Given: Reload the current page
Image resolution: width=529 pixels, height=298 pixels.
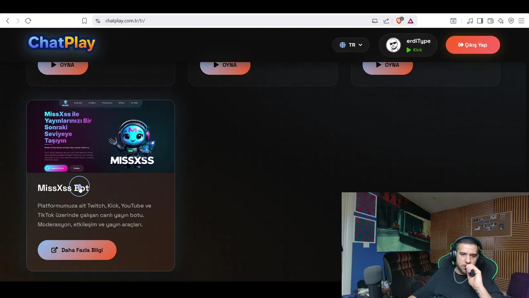Looking at the screenshot, I should (28, 21).
